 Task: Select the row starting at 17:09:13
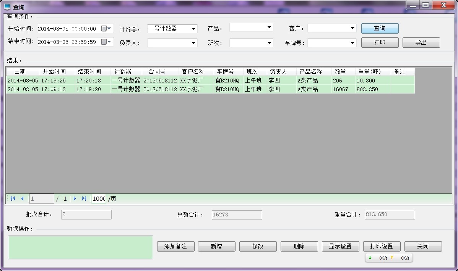click(x=210, y=89)
